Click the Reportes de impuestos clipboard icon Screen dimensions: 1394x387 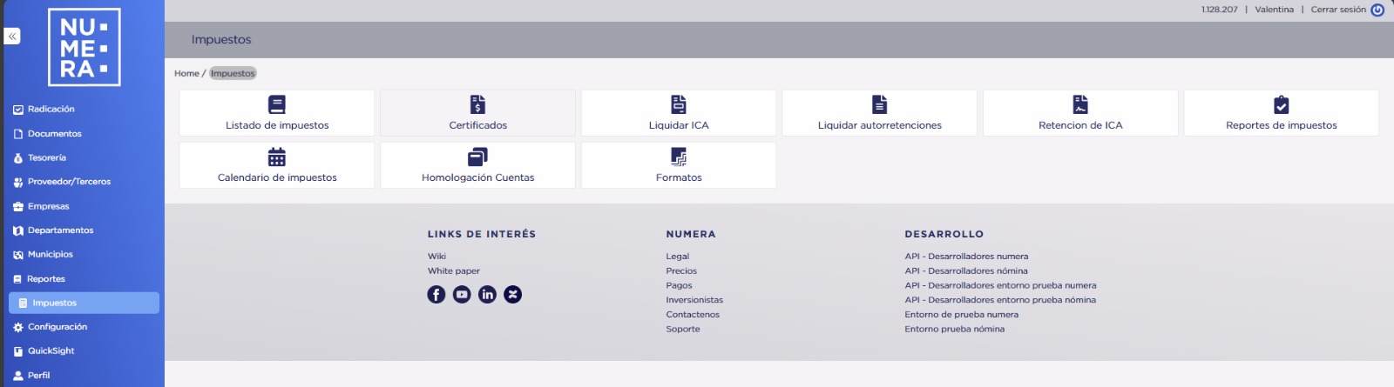coord(1281,105)
